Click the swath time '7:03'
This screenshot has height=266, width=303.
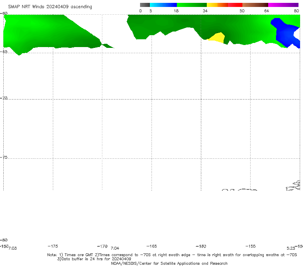[x=13, y=248]
